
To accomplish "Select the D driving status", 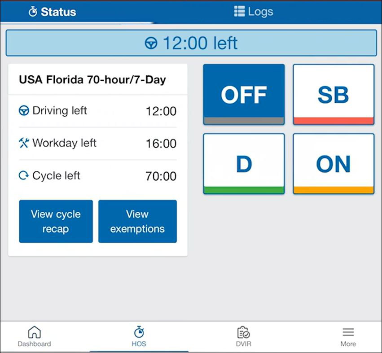I will pyautogui.click(x=244, y=164).
